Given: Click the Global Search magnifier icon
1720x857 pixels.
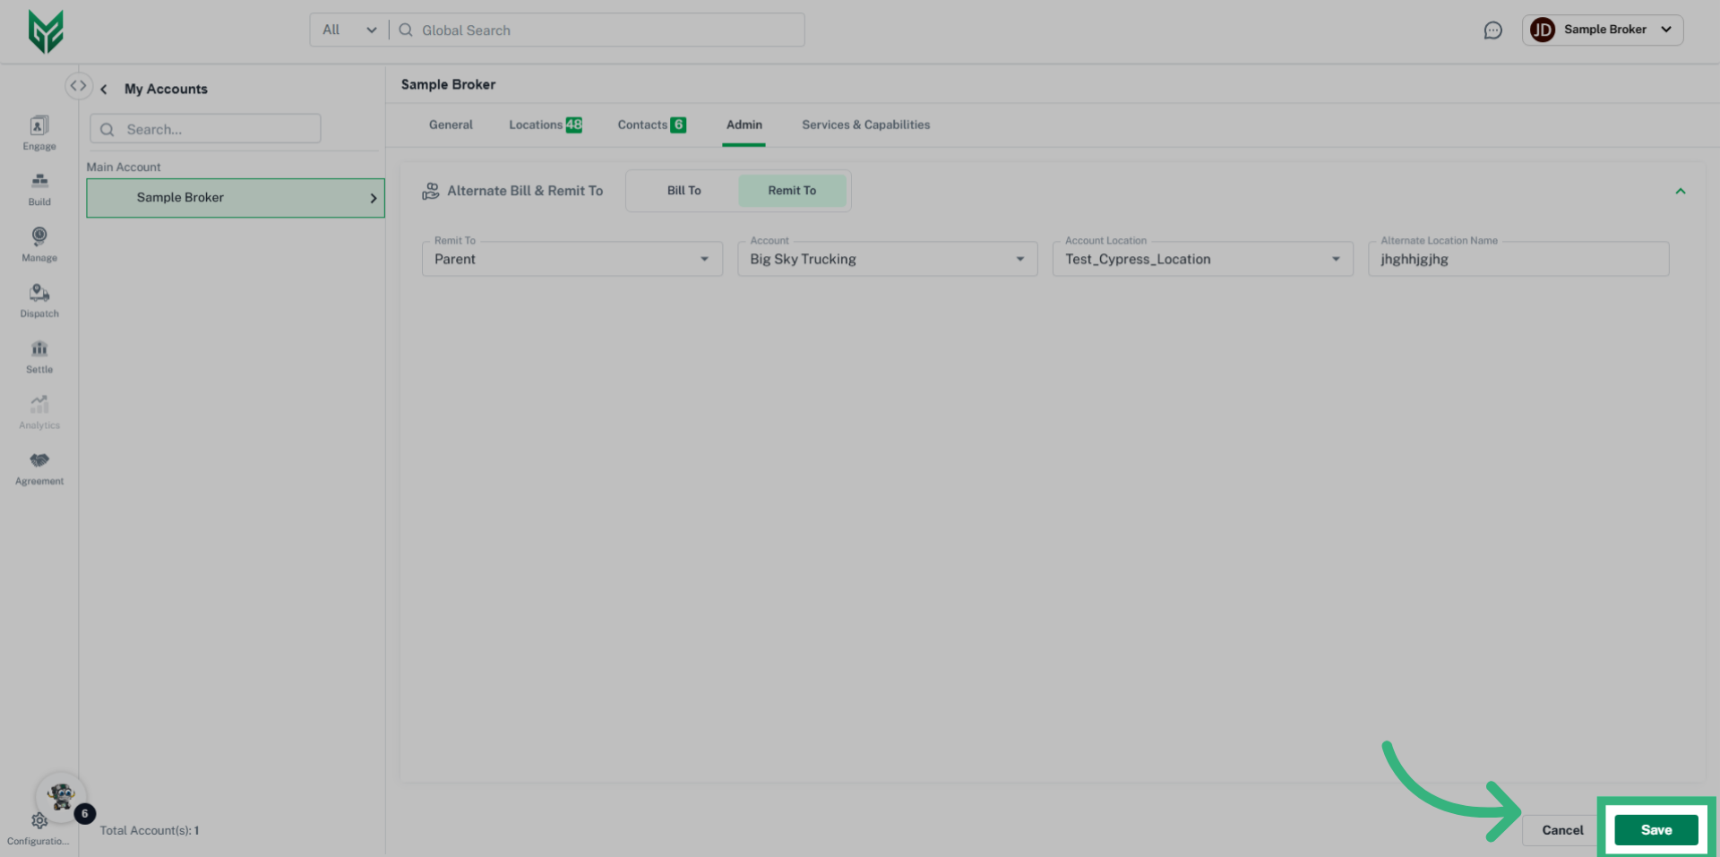Looking at the screenshot, I should point(406,30).
